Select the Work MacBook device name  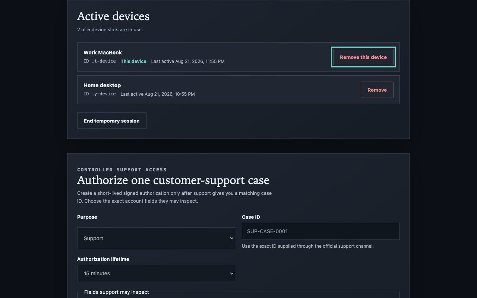[102, 53]
